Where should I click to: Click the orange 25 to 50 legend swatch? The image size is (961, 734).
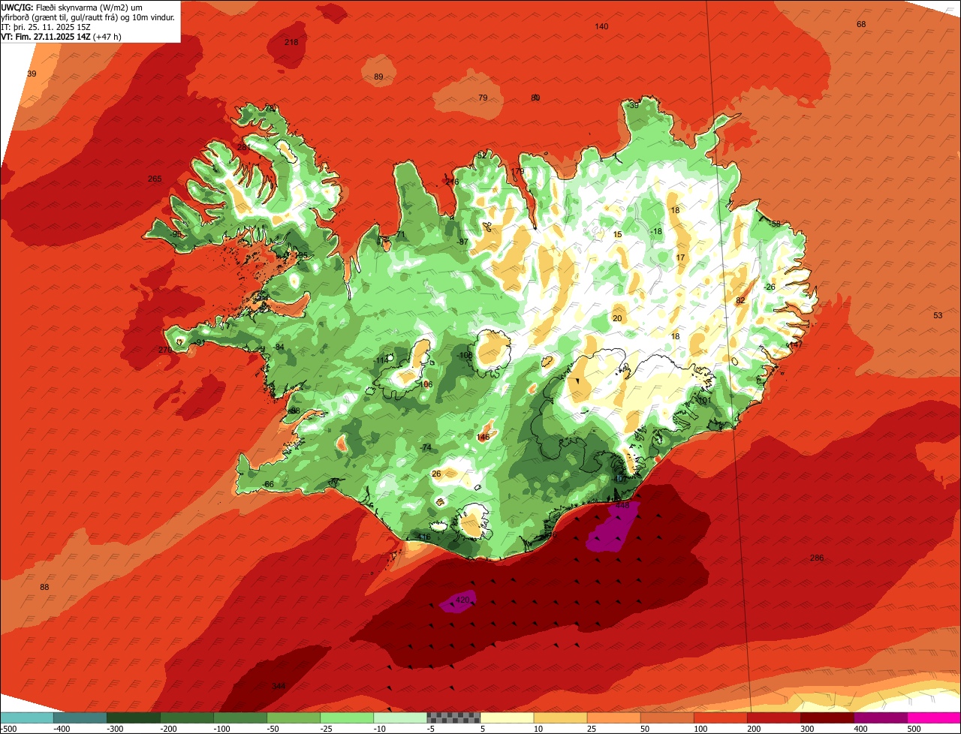[x=613, y=717]
